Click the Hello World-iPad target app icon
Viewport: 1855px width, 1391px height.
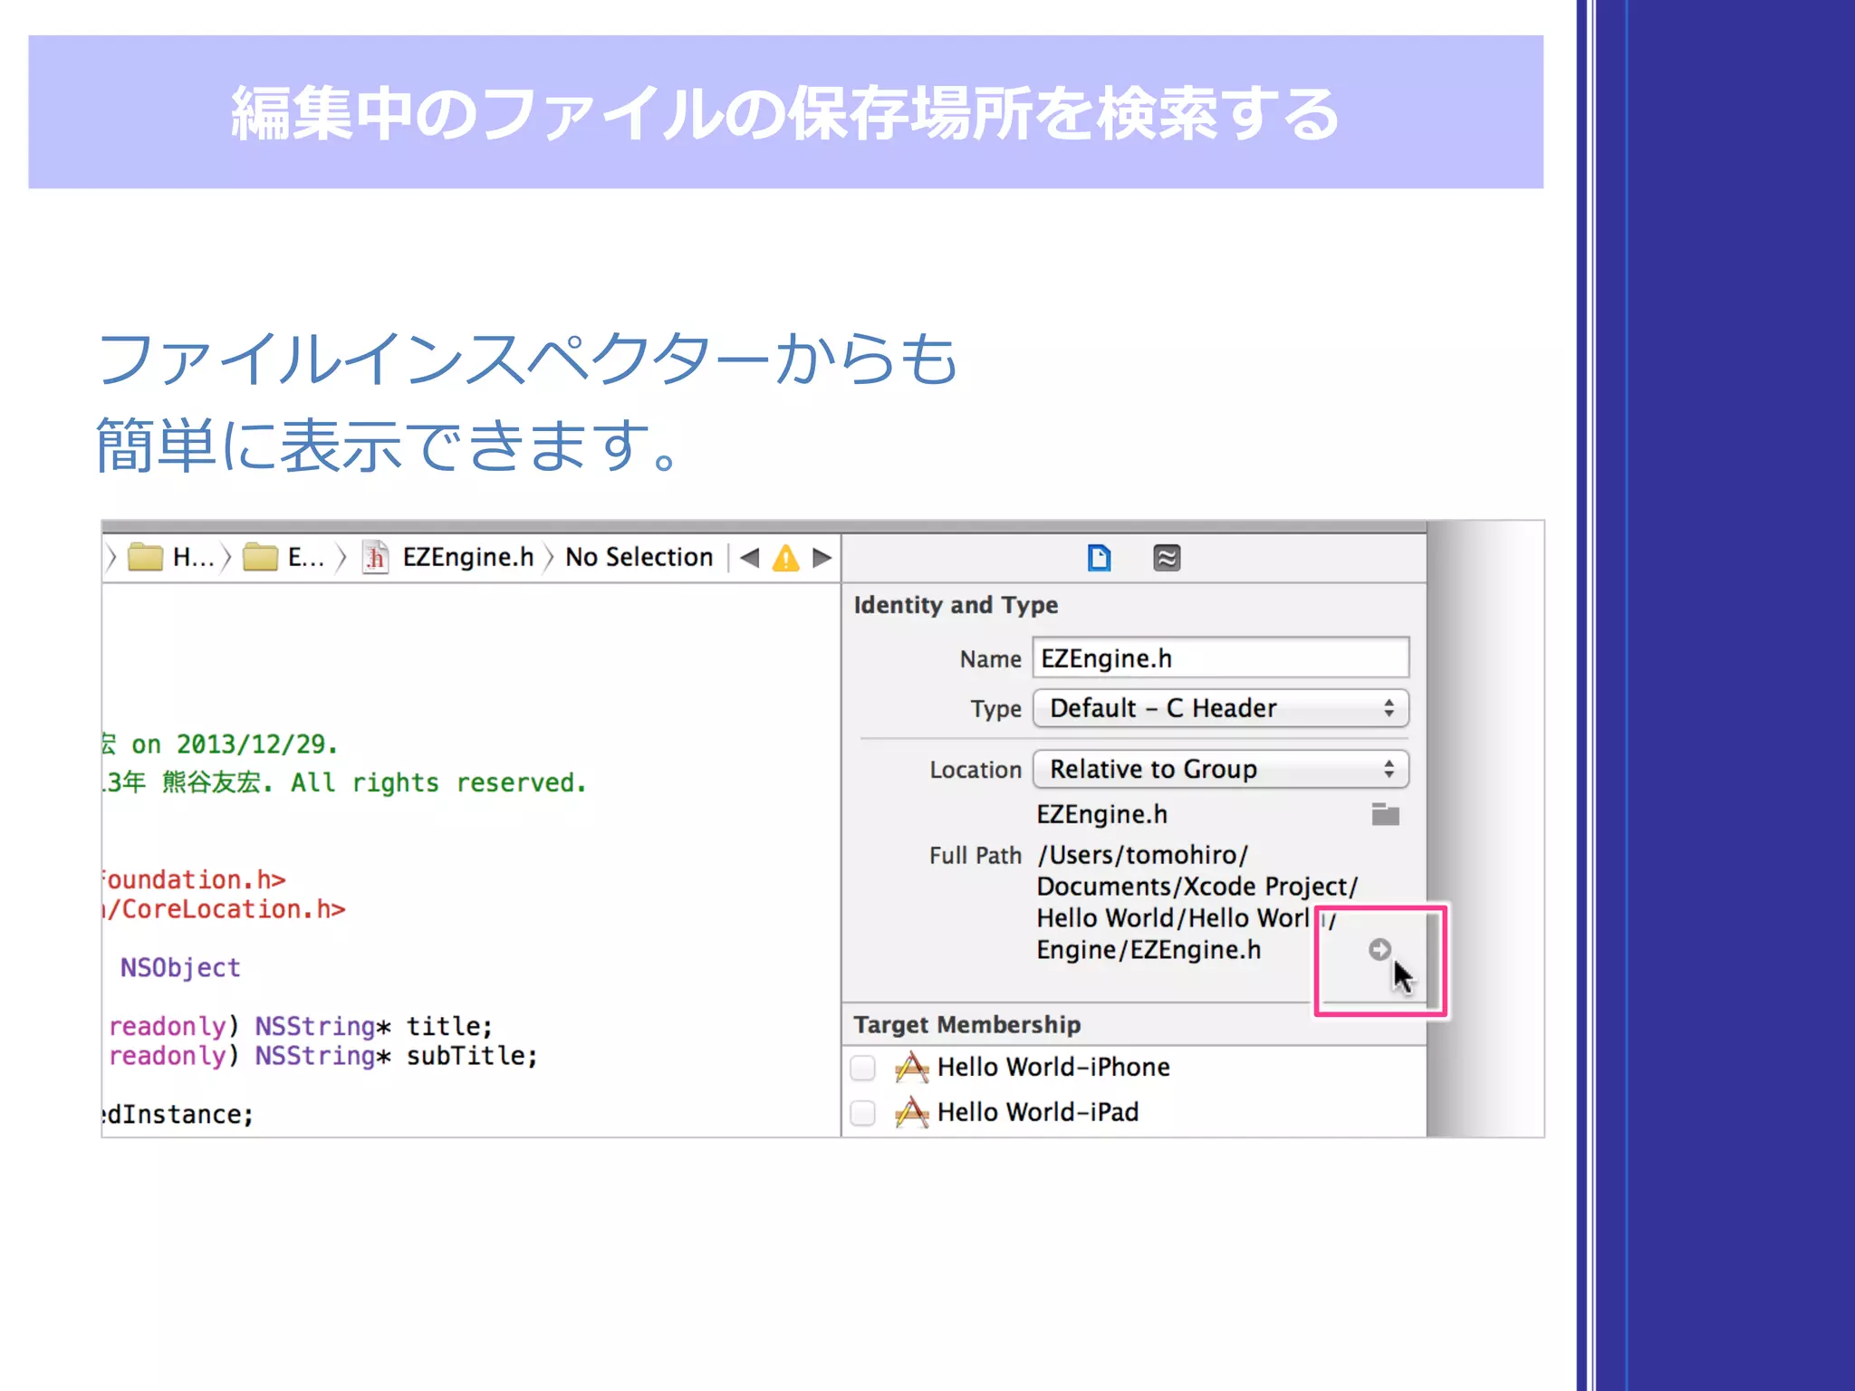(x=911, y=1112)
